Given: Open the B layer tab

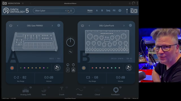Looking at the screenshot, I should pos(102,11).
